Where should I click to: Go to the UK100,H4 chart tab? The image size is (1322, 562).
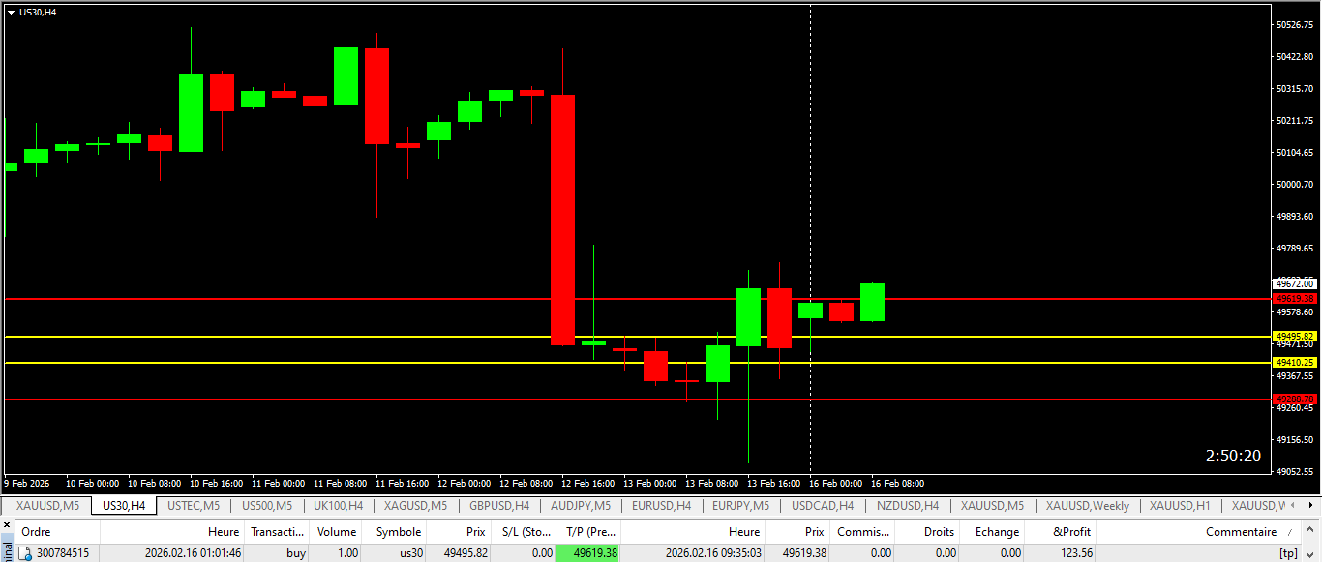click(x=338, y=505)
